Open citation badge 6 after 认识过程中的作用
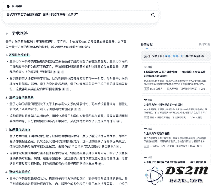This screenshot has width=213, height=186. 118,121
